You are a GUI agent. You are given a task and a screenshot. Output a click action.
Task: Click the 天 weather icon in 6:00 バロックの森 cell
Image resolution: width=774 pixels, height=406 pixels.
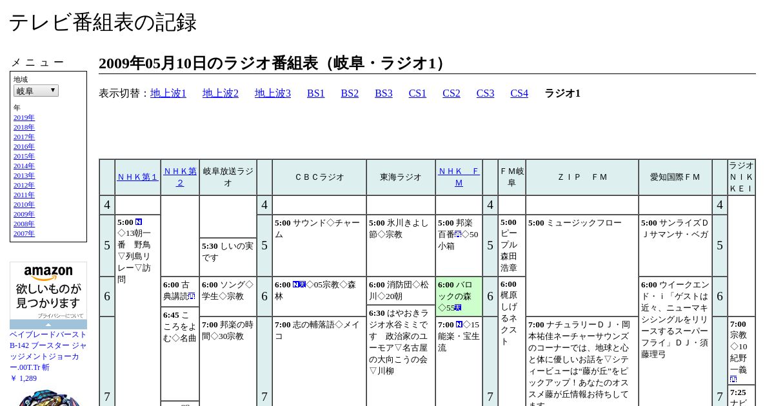click(458, 307)
